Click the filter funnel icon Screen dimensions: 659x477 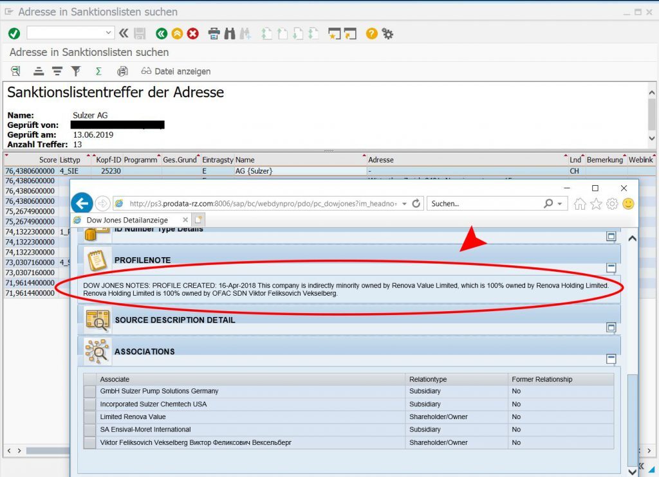76,71
